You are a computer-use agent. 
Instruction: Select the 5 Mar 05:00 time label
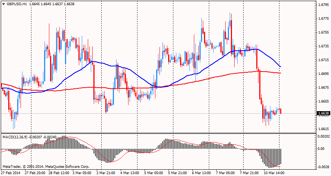(x=154, y=173)
